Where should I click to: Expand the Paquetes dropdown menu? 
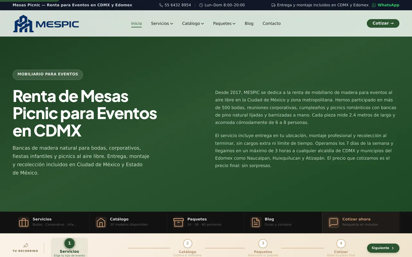pos(224,23)
